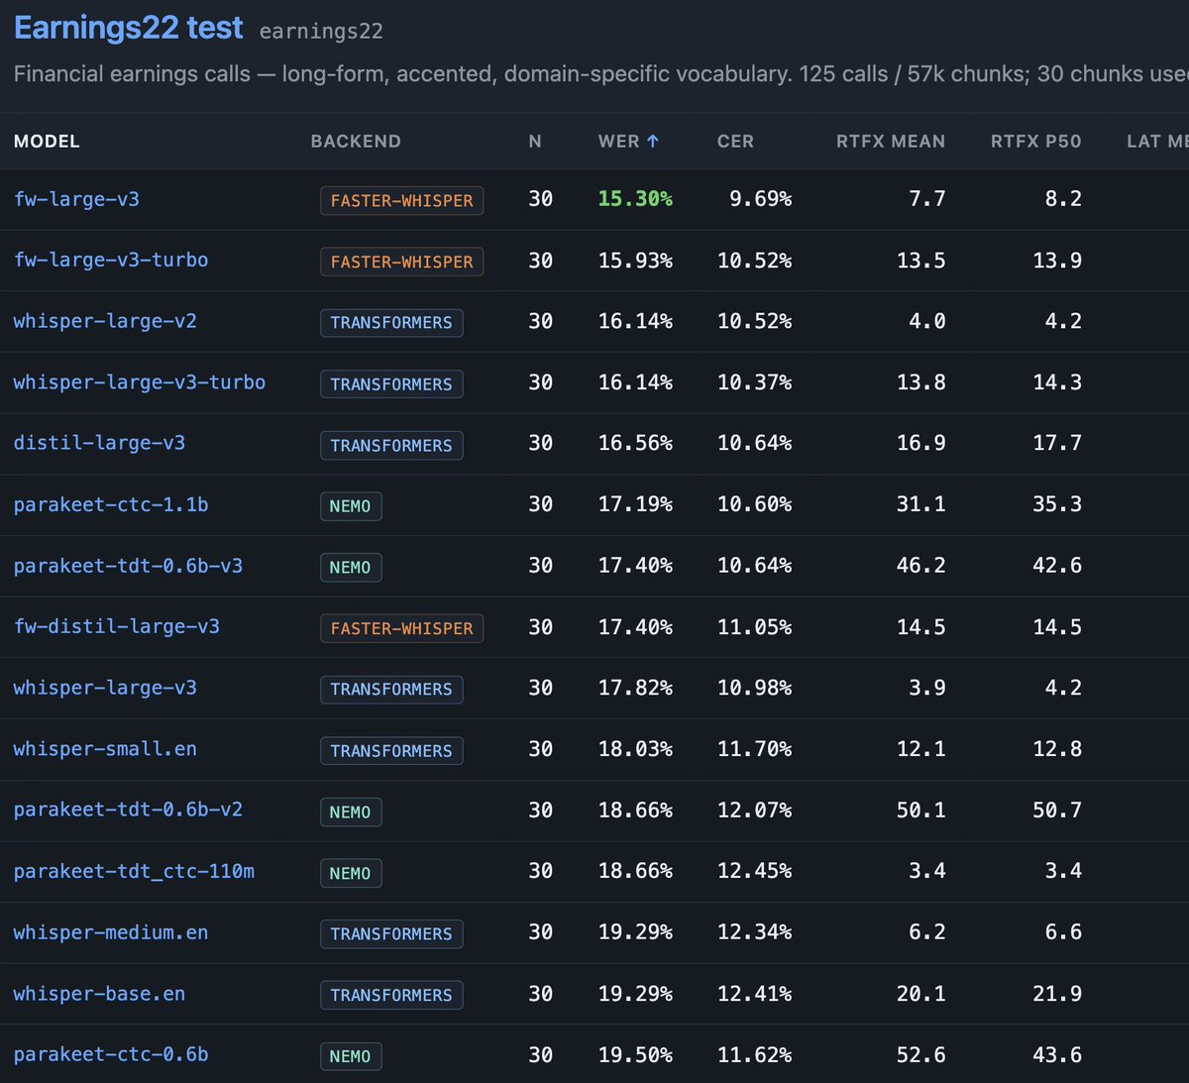This screenshot has height=1083, width=1189.
Task: Sort by the N column header
Action: point(535,141)
